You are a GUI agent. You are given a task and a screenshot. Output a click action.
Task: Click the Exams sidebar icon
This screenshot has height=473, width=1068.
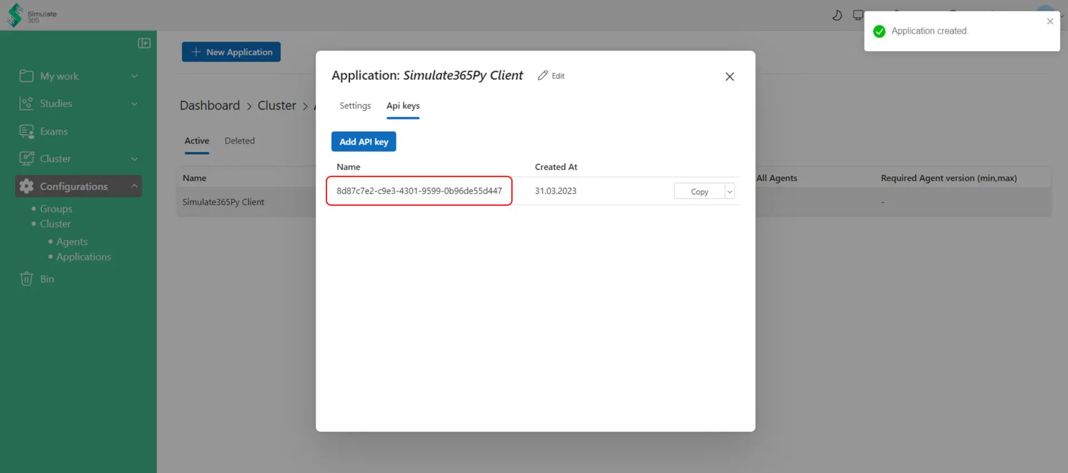26,131
